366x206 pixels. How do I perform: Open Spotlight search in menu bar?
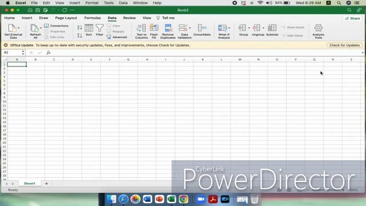click(339, 3)
